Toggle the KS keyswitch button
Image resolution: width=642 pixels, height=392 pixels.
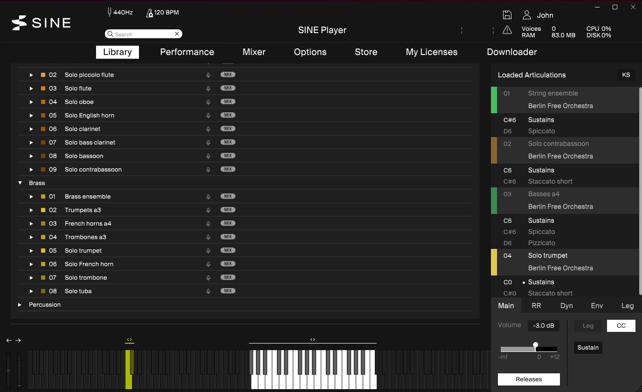coord(626,75)
